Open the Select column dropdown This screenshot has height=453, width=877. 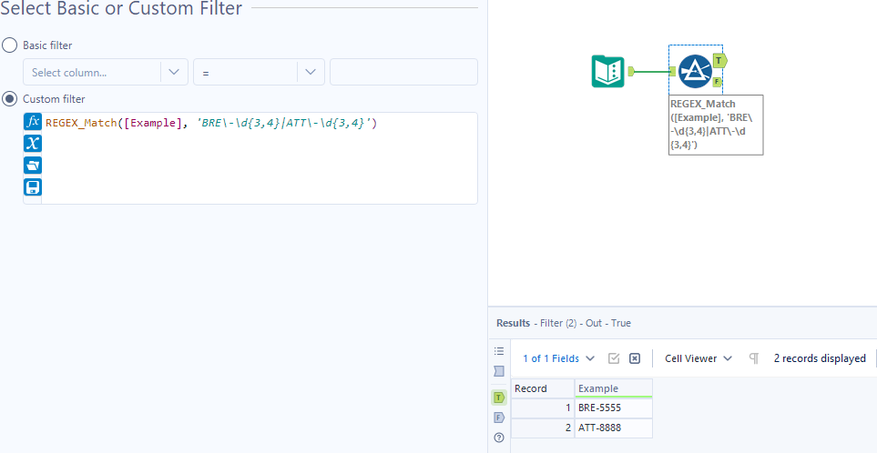pyautogui.click(x=106, y=72)
